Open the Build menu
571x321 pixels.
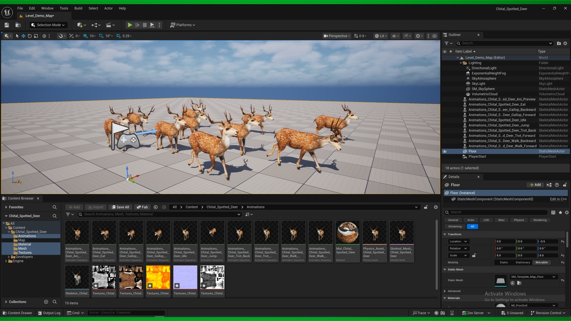[x=79, y=8]
